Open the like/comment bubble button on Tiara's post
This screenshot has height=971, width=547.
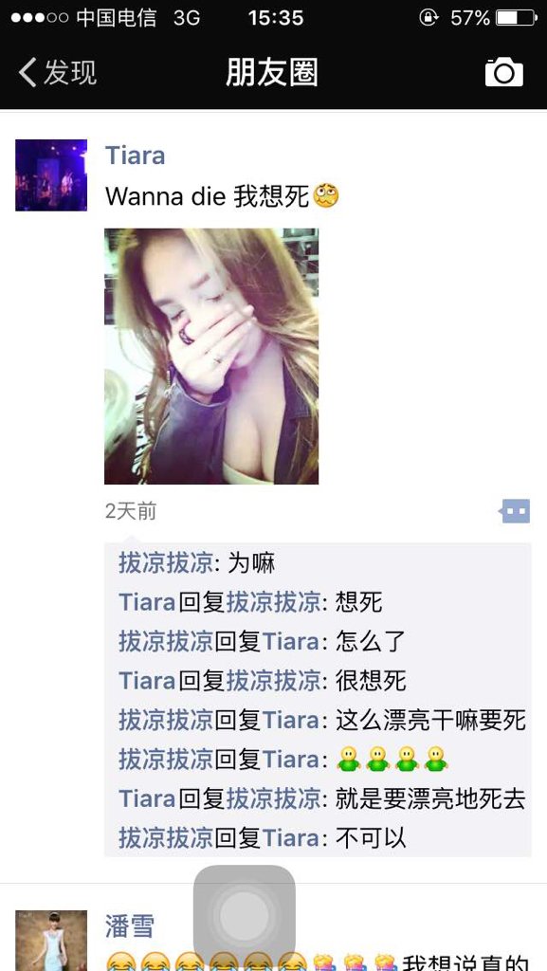[514, 511]
